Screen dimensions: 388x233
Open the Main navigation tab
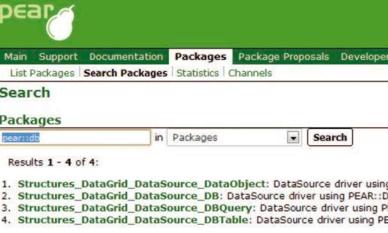pos(16,57)
